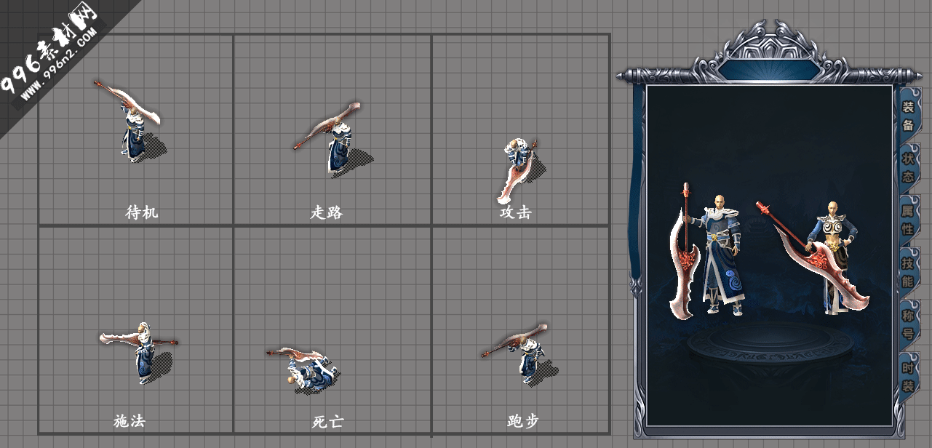Click the 待机 idle pose sprite
Viewport: 932px width, 448px height.
point(129,121)
